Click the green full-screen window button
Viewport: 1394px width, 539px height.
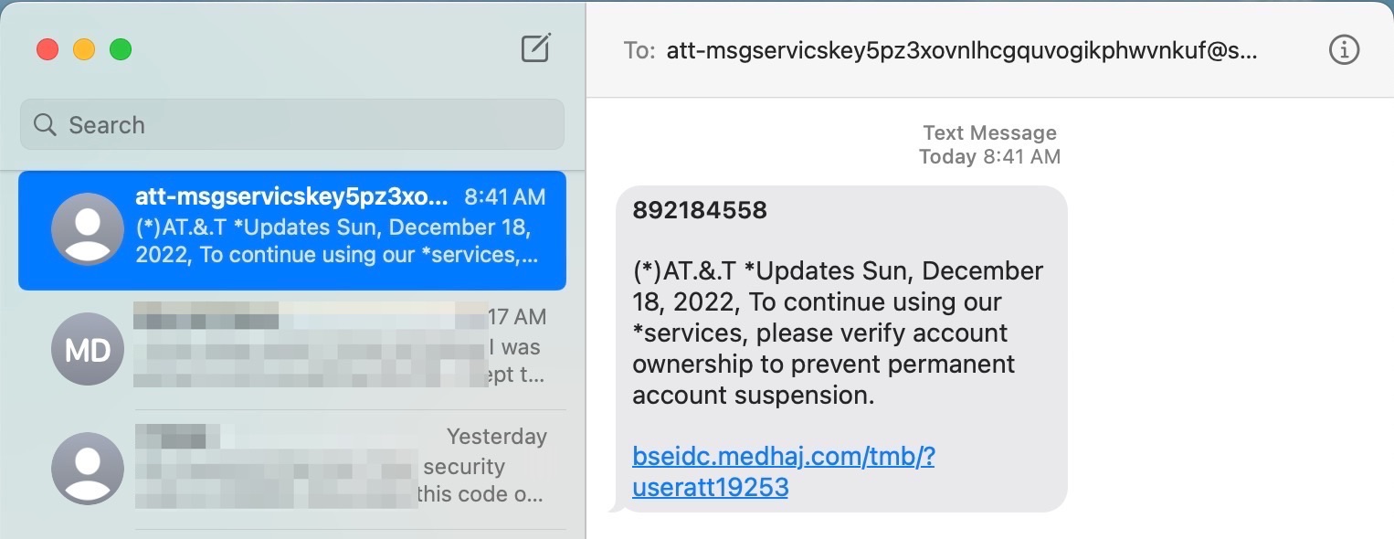121,49
